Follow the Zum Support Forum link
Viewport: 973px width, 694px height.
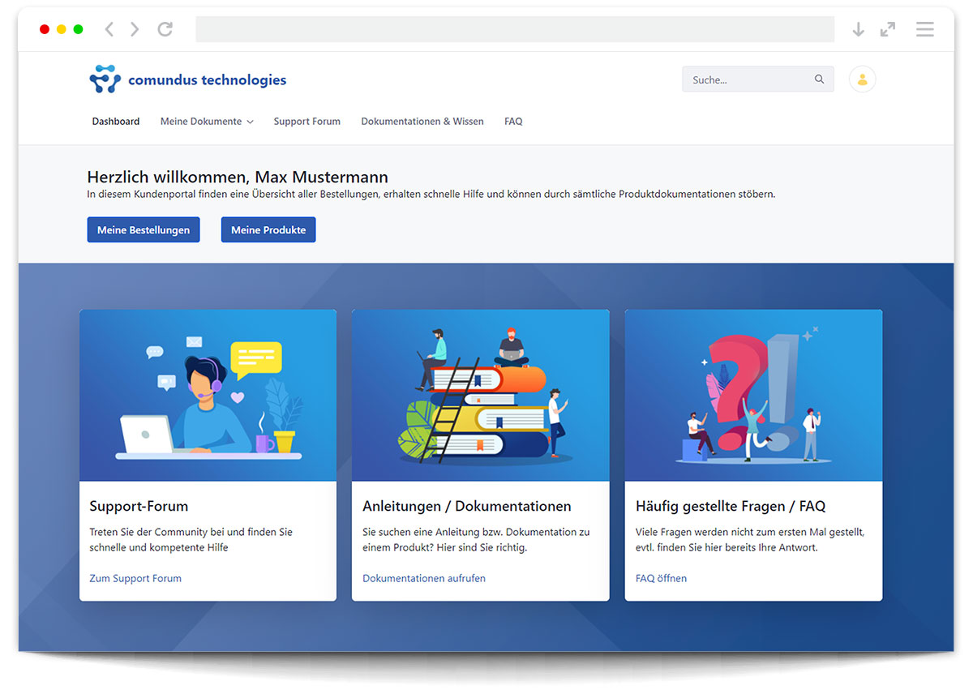(x=135, y=578)
